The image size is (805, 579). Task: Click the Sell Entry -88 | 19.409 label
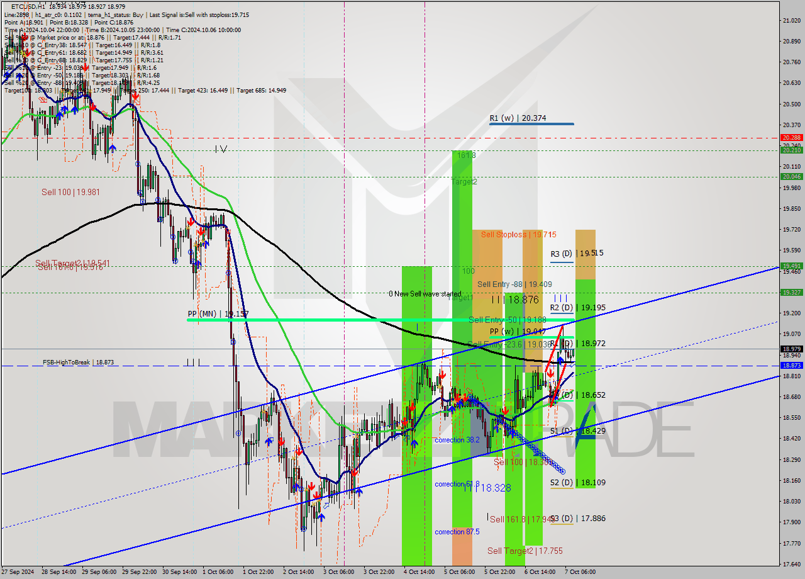pyautogui.click(x=514, y=284)
